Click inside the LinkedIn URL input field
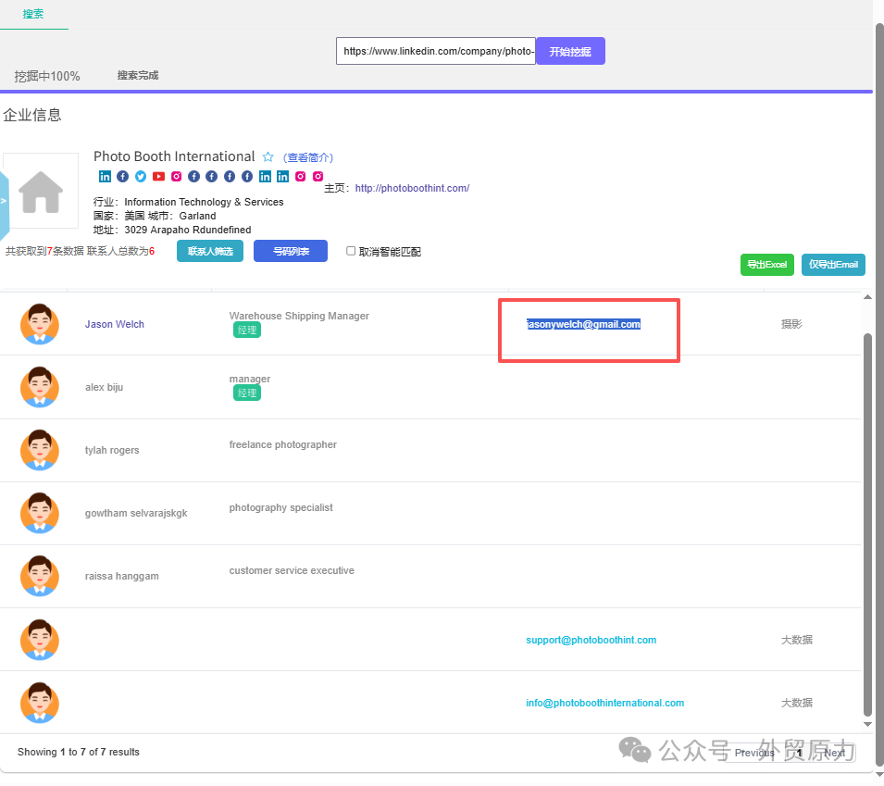The width and height of the screenshot is (884, 786). pyautogui.click(x=435, y=52)
